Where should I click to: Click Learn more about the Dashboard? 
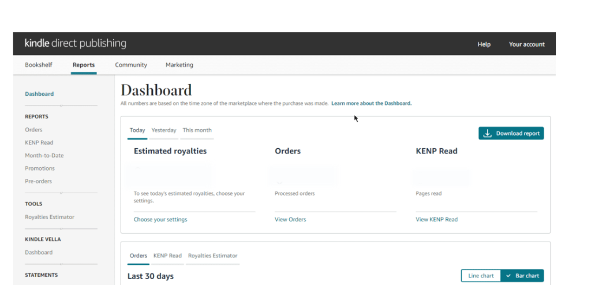tap(371, 103)
